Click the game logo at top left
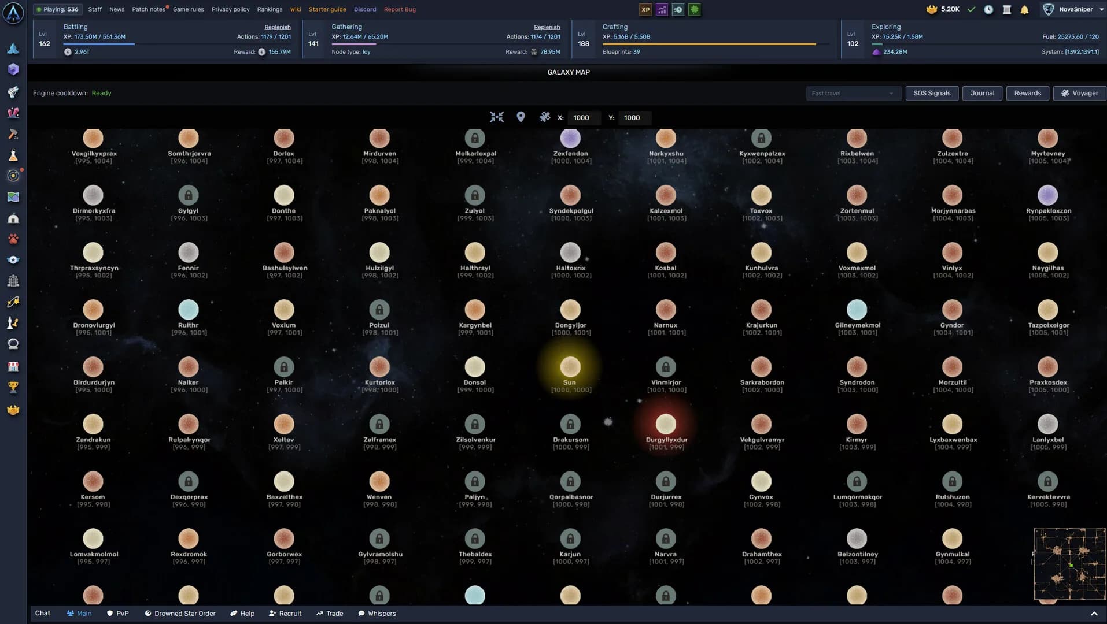Image resolution: width=1107 pixels, height=624 pixels. click(x=13, y=13)
